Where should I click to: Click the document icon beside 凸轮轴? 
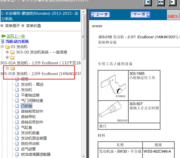click(17, 106)
